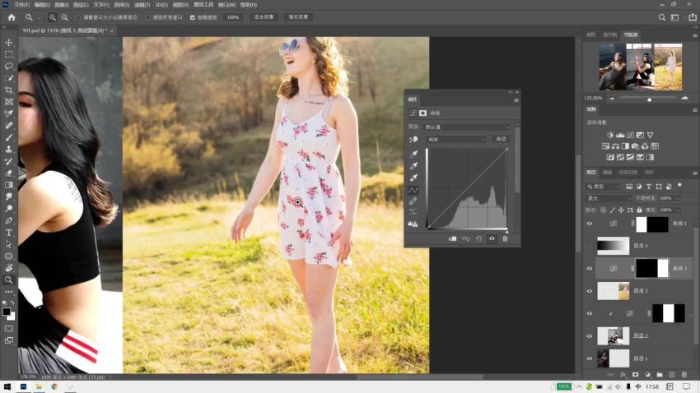Select the Eraser tool
This screenshot has width=700, height=393.
[x=8, y=173]
